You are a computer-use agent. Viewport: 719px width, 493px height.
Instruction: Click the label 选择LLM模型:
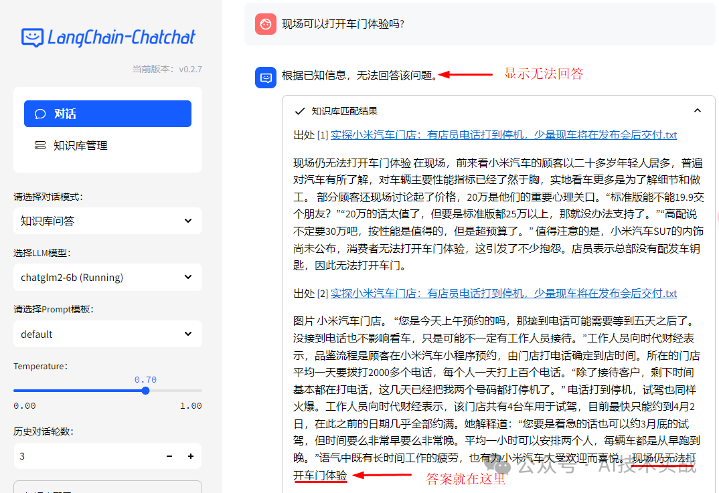point(42,253)
